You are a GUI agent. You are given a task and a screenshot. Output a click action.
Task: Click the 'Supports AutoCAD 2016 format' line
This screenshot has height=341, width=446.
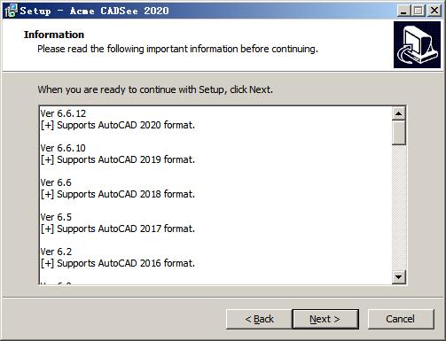118,263
